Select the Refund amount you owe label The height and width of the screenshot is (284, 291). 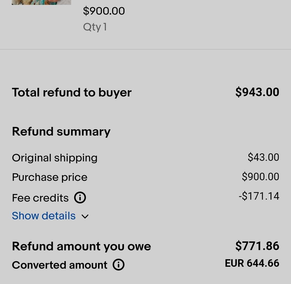(x=81, y=246)
